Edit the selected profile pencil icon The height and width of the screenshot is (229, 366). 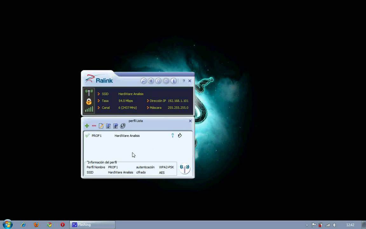(101, 126)
